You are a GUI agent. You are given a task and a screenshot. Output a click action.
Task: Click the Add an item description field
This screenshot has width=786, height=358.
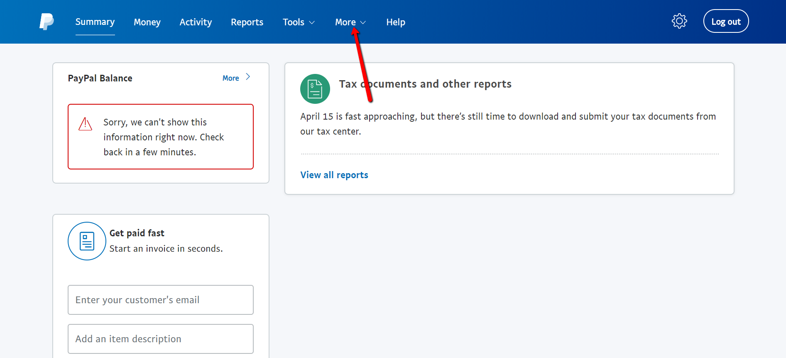(x=161, y=339)
